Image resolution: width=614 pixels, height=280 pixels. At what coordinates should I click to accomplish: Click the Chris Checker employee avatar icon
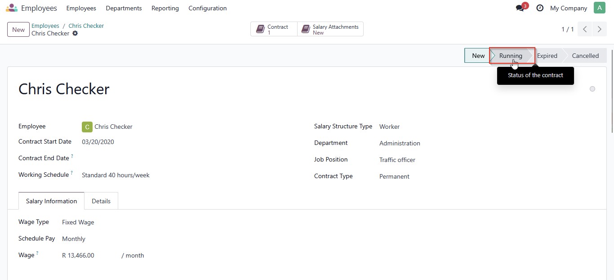click(x=87, y=127)
